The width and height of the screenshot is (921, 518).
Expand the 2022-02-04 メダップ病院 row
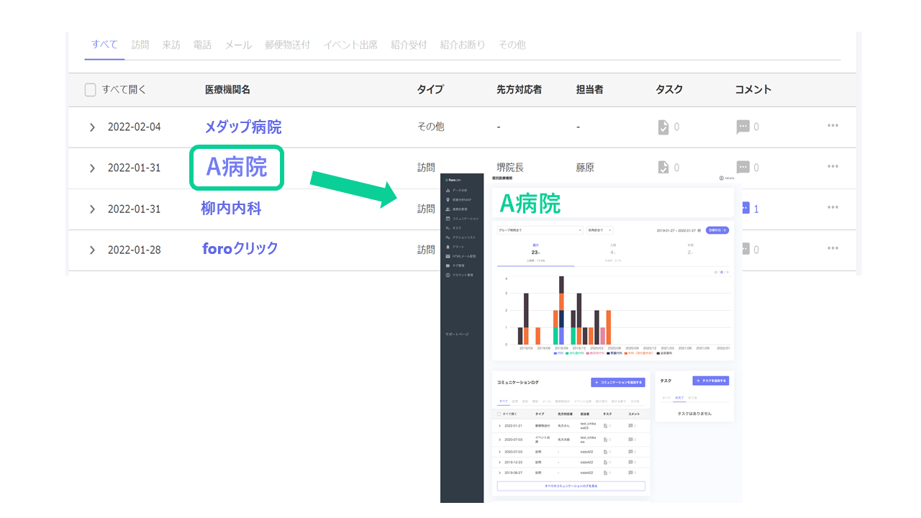click(92, 127)
